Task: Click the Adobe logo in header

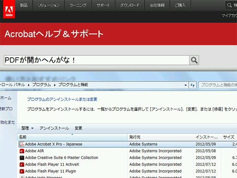Action: [9, 9]
